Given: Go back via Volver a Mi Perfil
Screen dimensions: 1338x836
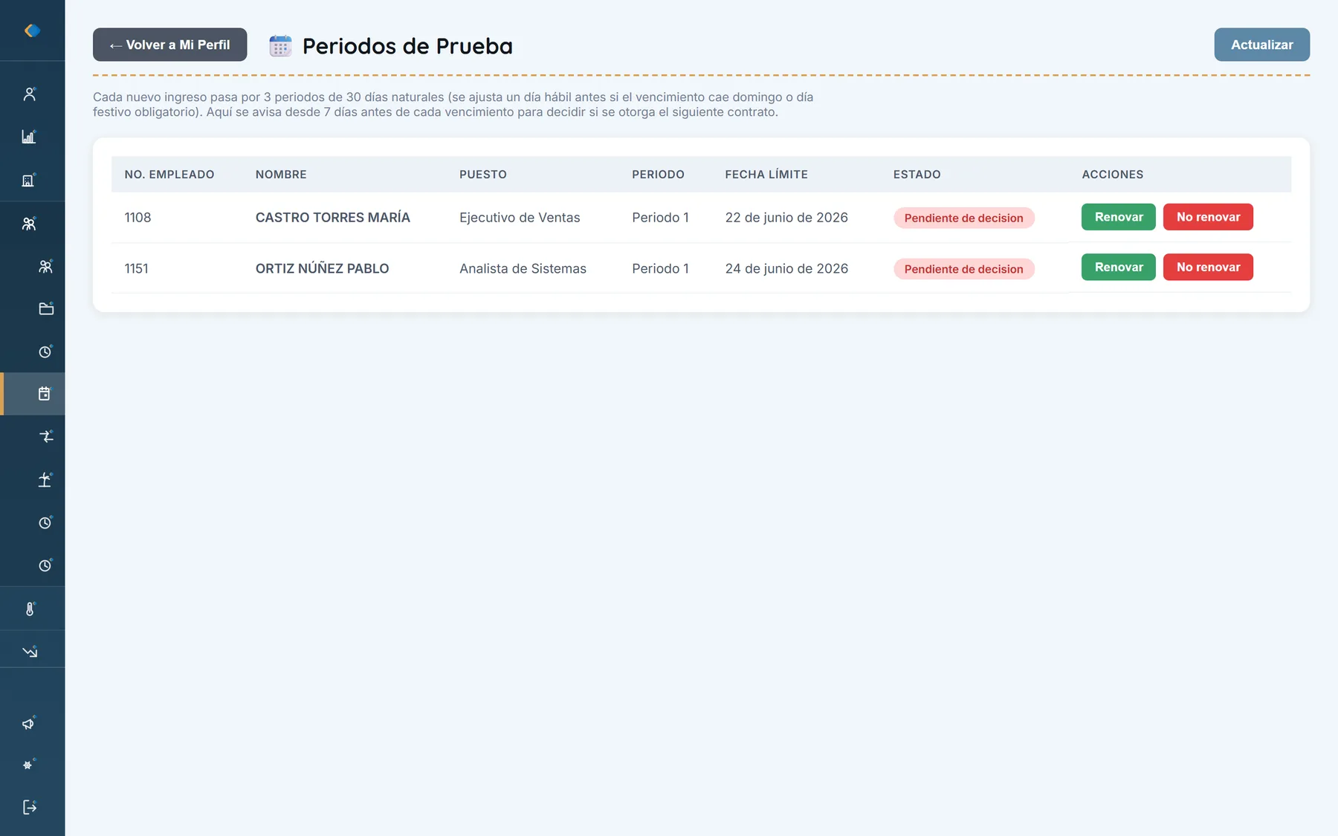Looking at the screenshot, I should coord(169,45).
